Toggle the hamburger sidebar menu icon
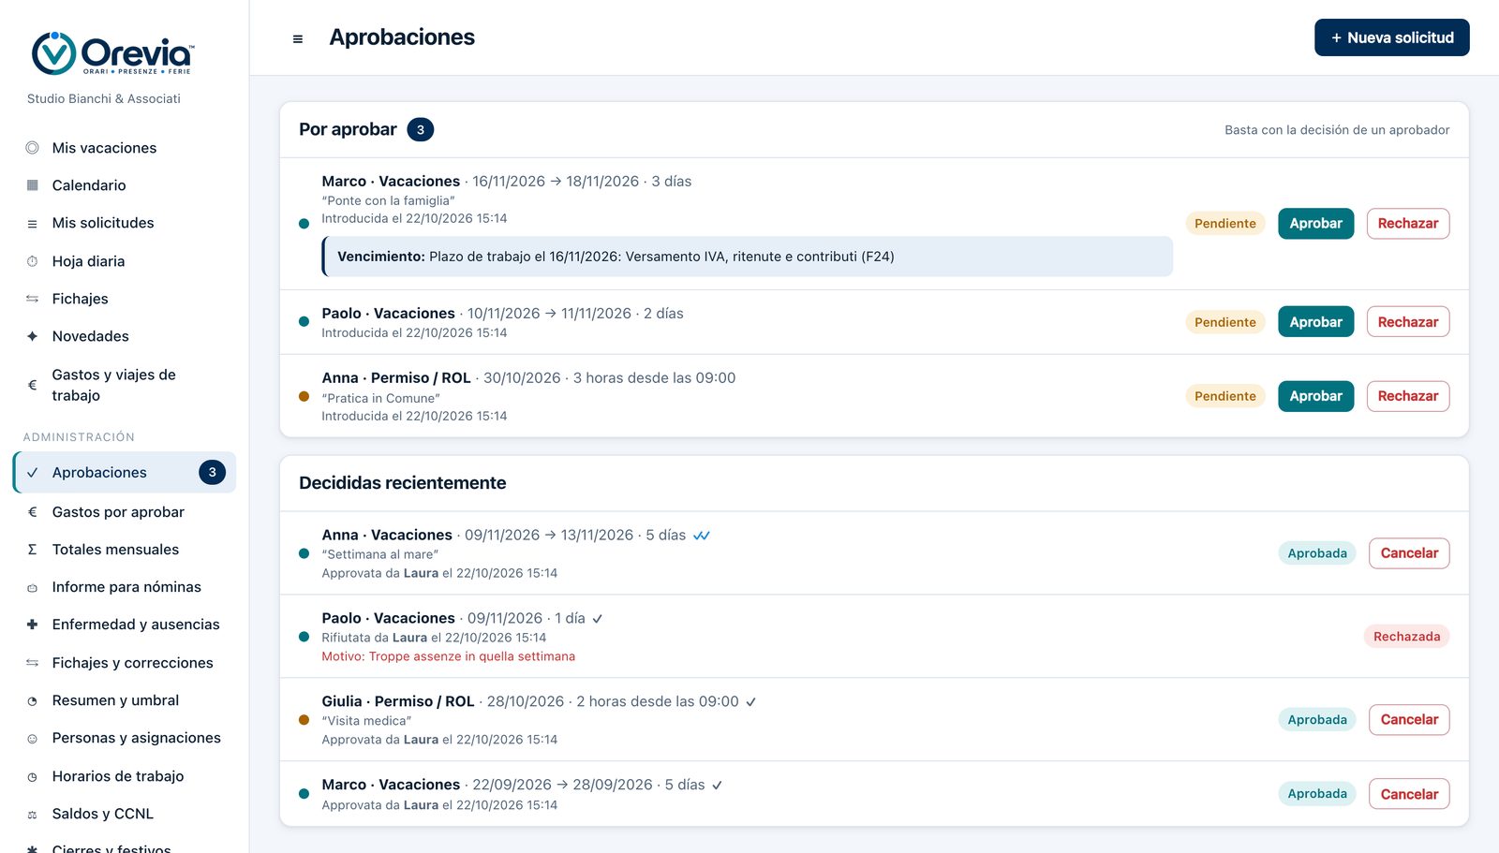The image size is (1499, 853). [x=298, y=38]
